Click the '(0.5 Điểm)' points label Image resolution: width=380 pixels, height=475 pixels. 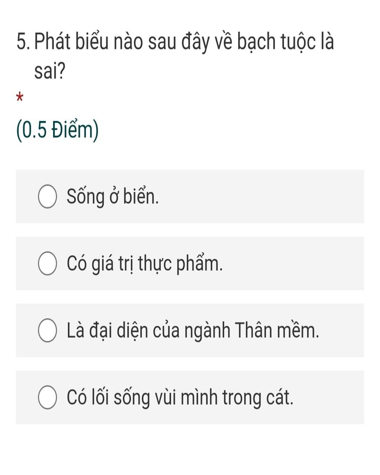[58, 130]
